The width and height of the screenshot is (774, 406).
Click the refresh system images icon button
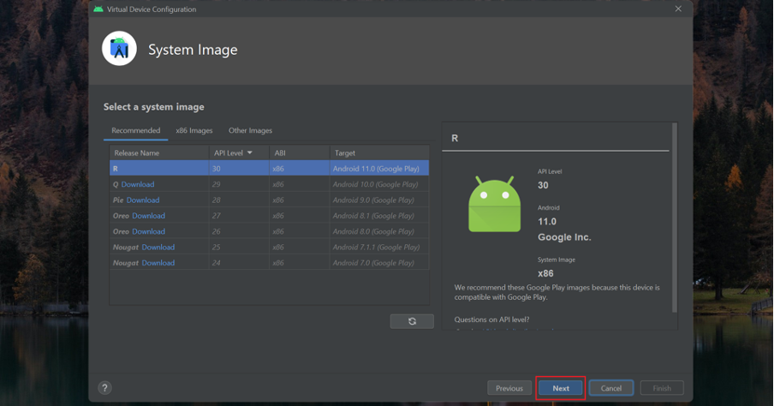pyautogui.click(x=412, y=321)
